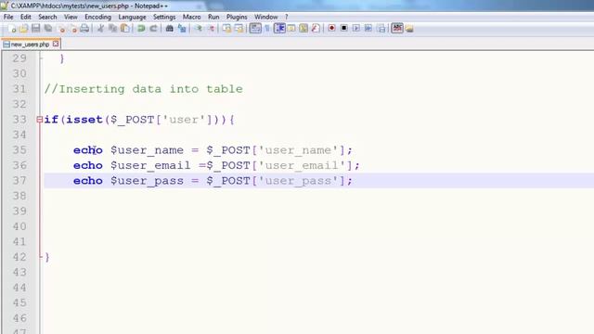Redo edit with the Redo arrow icon

coord(153,29)
